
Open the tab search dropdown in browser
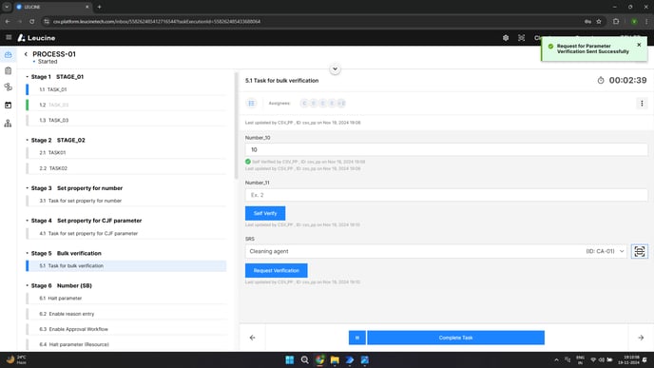tap(7, 7)
